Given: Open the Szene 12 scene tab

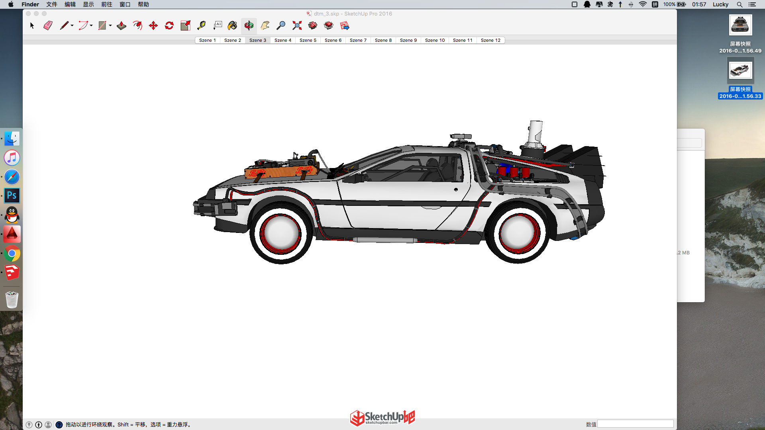Looking at the screenshot, I should tap(490, 40).
